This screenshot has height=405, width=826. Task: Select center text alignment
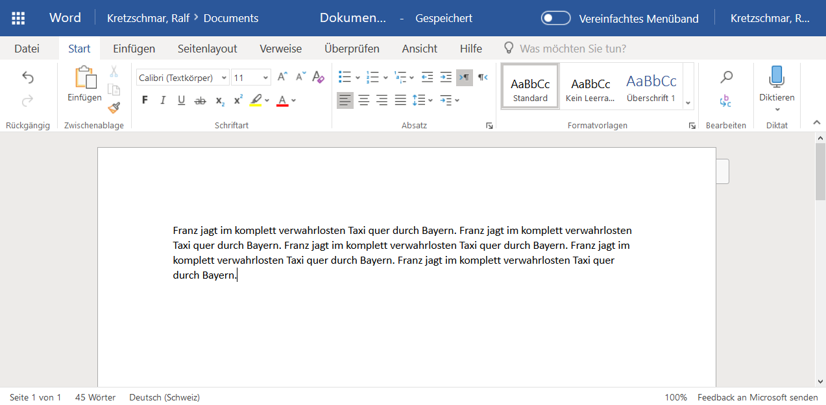click(x=364, y=100)
